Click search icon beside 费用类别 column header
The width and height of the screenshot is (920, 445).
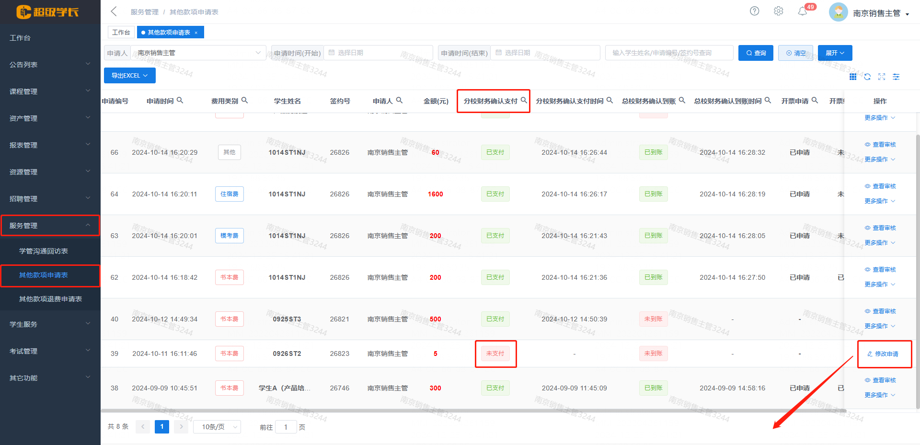pos(244,101)
